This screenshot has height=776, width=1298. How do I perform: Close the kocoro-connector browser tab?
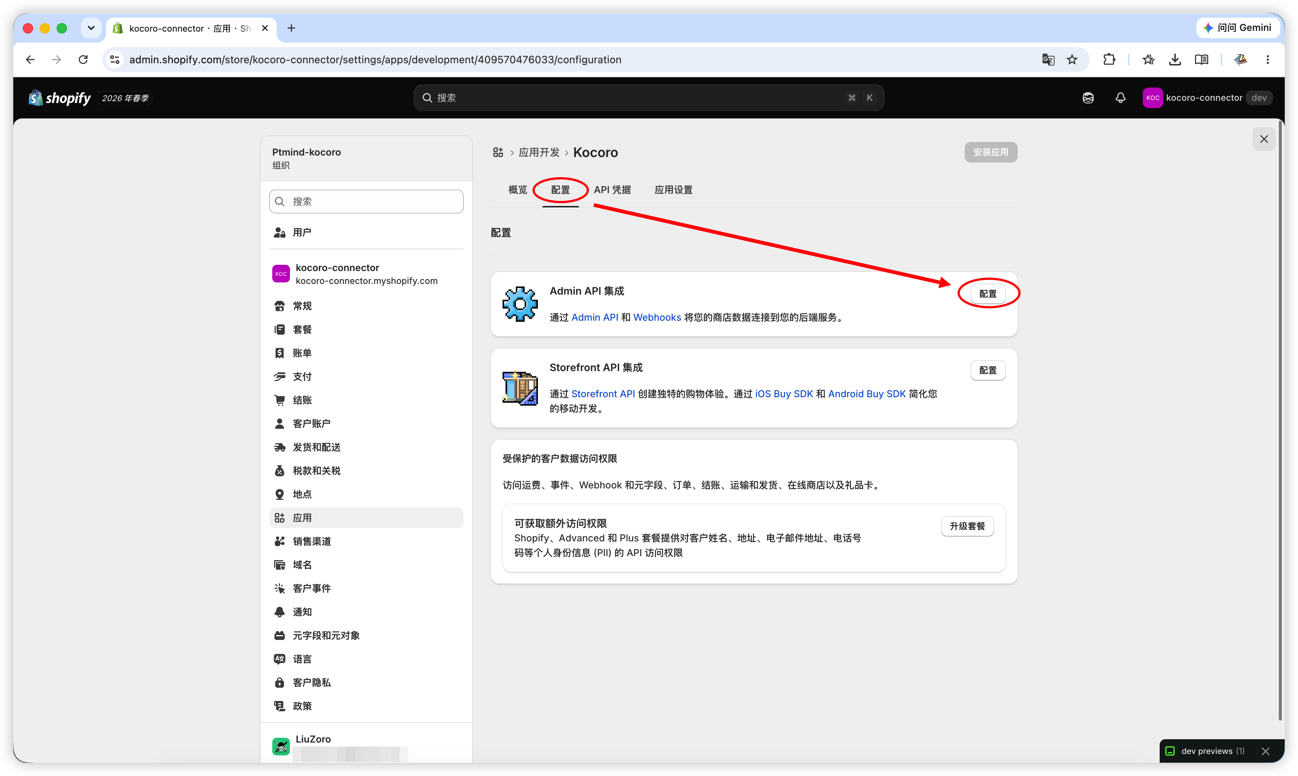265,28
